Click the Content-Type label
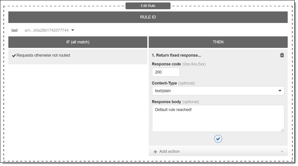Screen dimensions: 298x166 click(164, 83)
